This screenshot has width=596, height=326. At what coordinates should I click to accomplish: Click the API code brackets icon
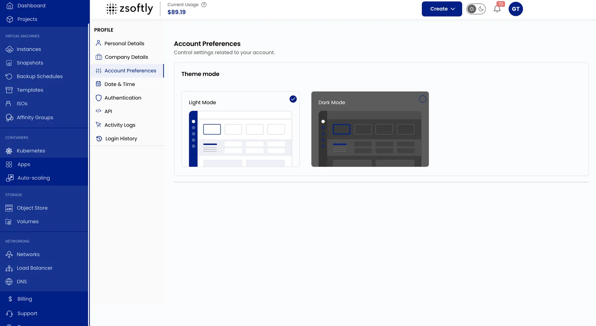point(98,111)
